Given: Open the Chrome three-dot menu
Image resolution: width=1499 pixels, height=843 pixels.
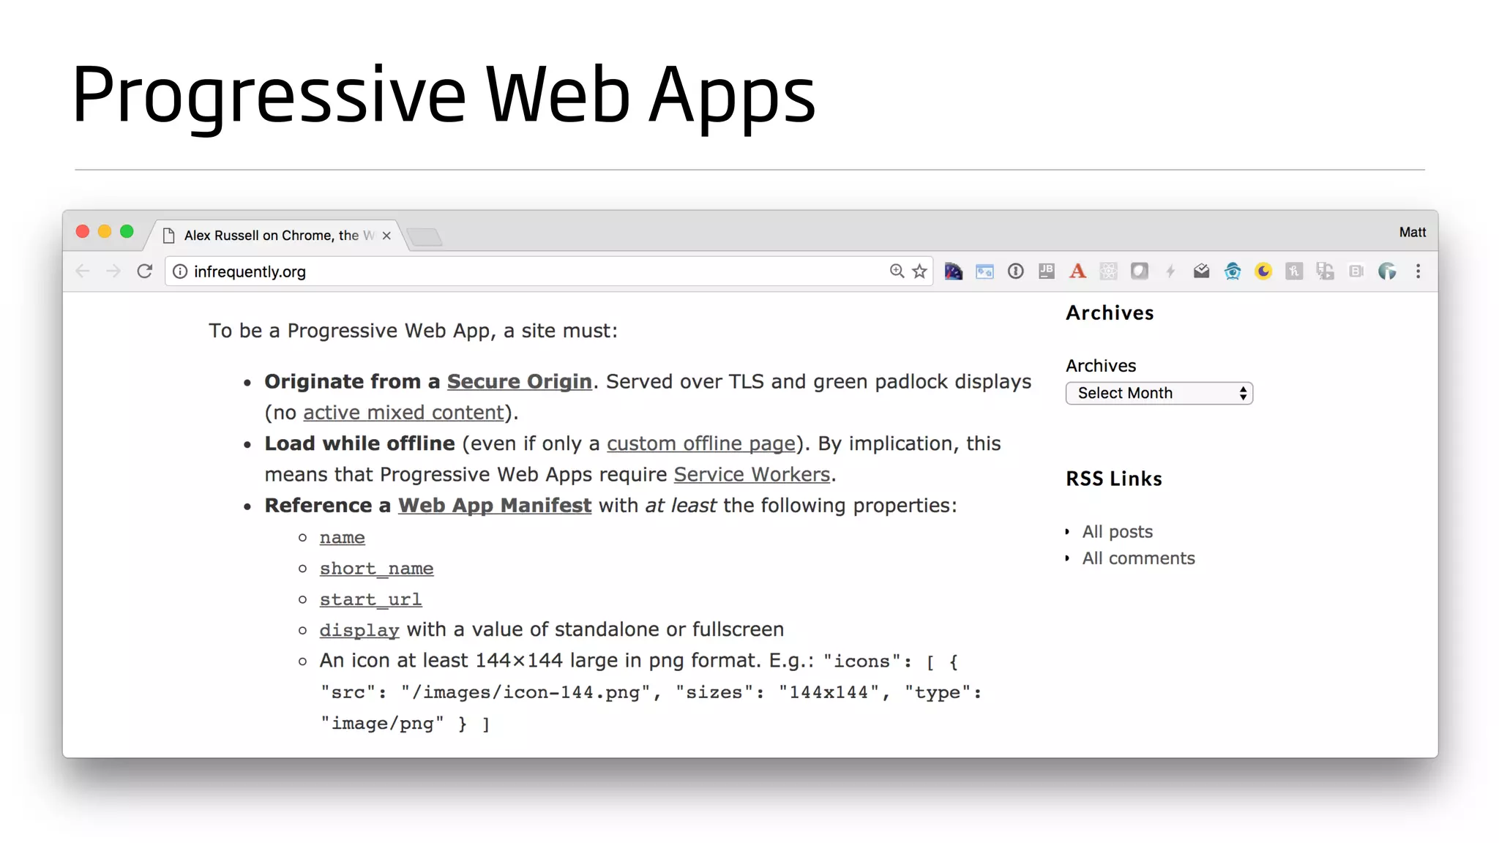Looking at the screenshot, I should point(1418,271).
